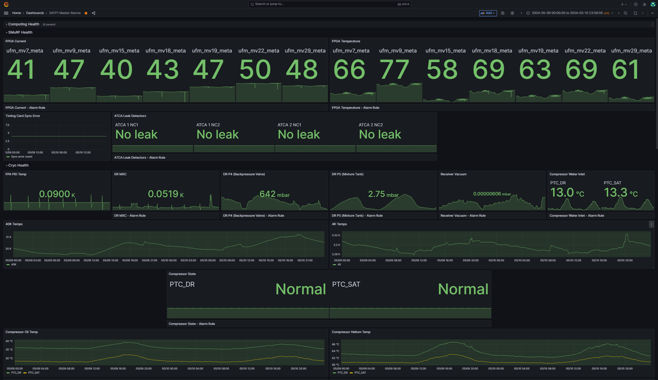658x380 pixels.
Task: Share the SATP1 Master Alarms dashboard
Action: [x=93, y=13]
